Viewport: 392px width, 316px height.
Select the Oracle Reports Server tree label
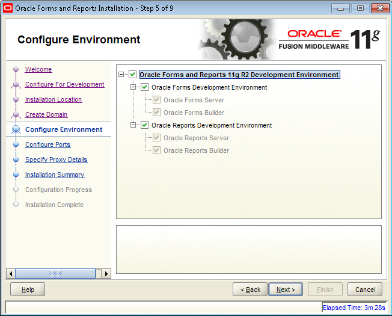[196, 138]
